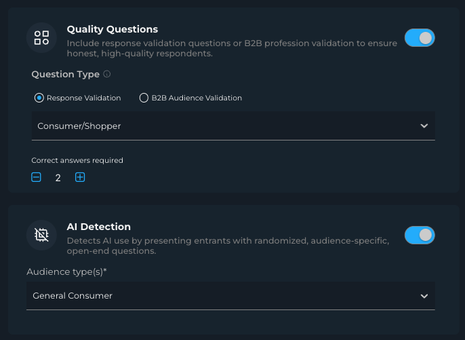Open the Consumer/Shopper dropdown field

[x=224, y=126]
